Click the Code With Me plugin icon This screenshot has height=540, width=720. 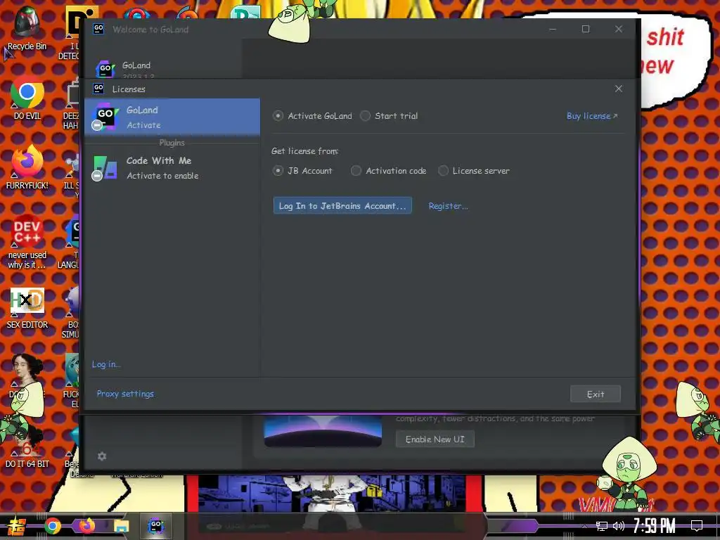(105, 167)
